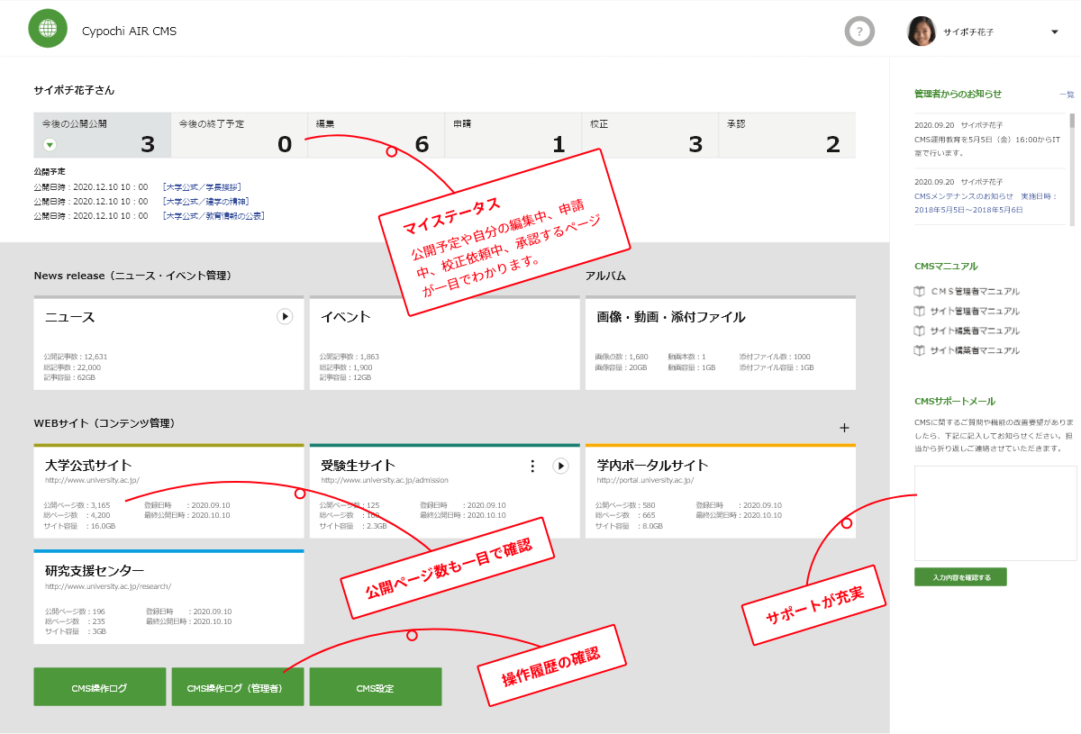Open the 一覧 link for notices
1081x734 pixels.
pyautogui.click(x=1067, y=95)
